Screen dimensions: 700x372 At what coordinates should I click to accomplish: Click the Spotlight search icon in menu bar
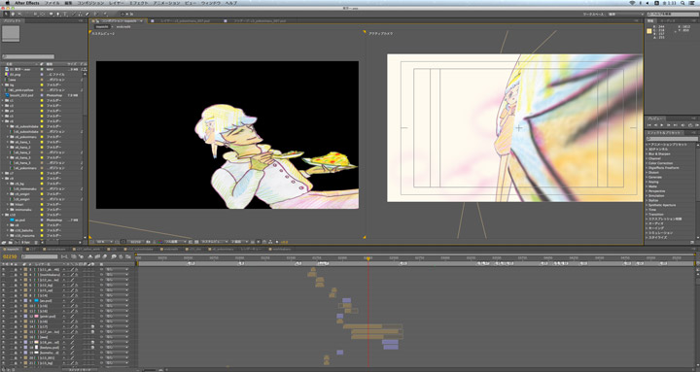point(682,3)
